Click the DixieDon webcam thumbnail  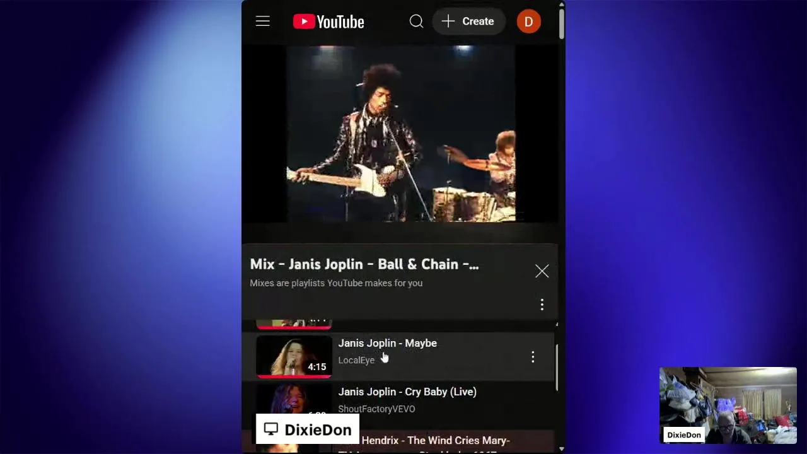click(728, 405)
